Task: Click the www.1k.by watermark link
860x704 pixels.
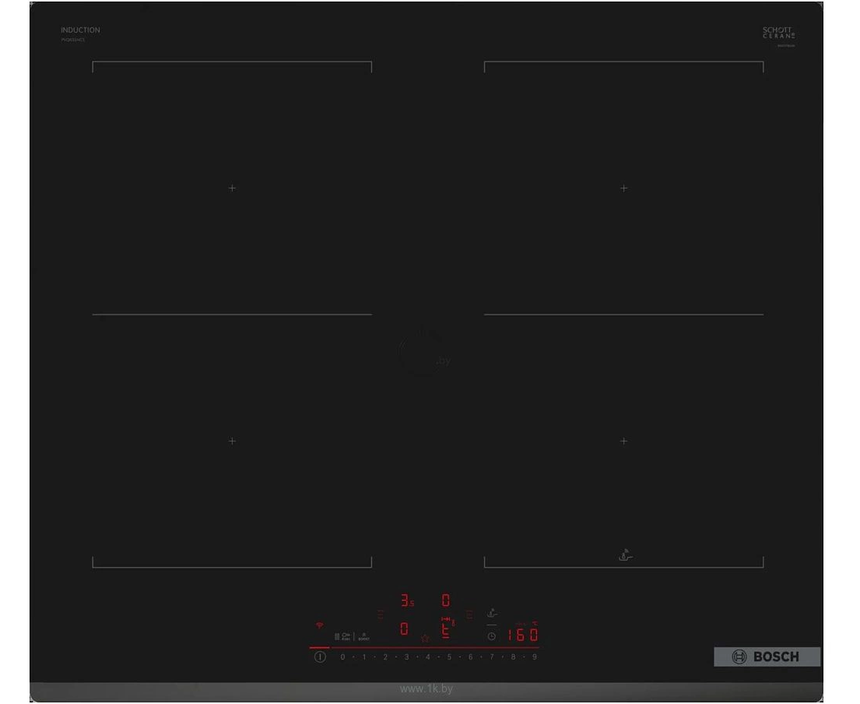Action: (x=426, y=689)
